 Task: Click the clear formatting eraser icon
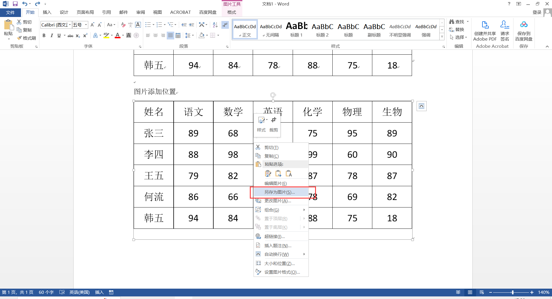click(x=123, y=25)
